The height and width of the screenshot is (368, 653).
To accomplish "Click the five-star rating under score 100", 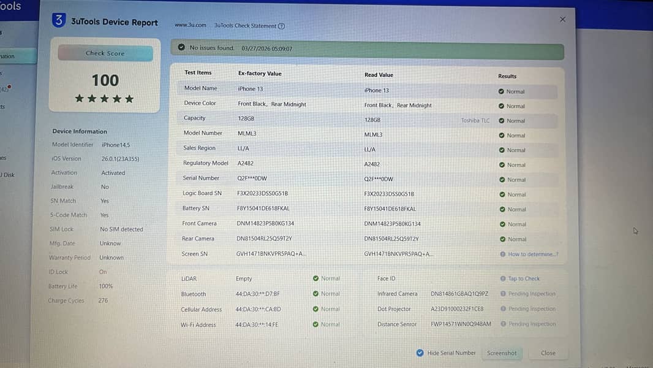I will [105, 99].
